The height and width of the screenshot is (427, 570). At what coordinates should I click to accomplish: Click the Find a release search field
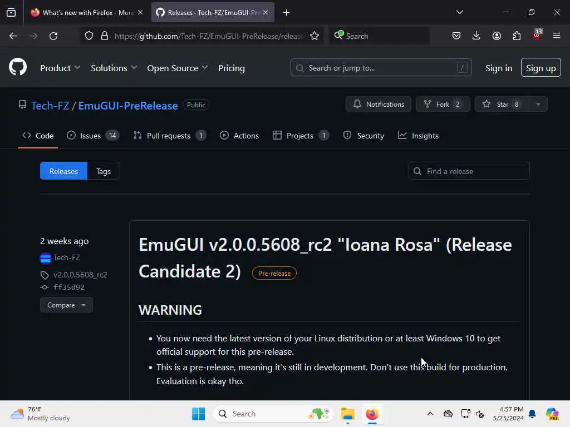point(469,171)
